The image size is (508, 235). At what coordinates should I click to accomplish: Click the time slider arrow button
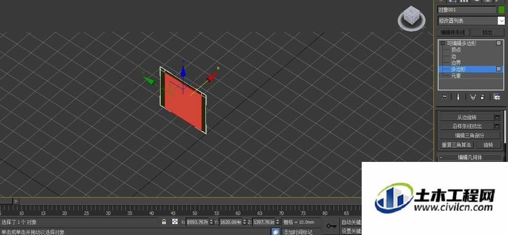(16, 201)
